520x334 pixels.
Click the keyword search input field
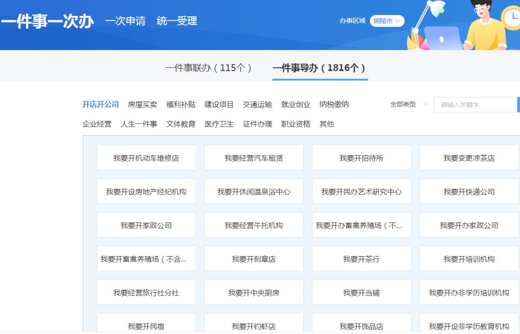[x=474, y=105]
